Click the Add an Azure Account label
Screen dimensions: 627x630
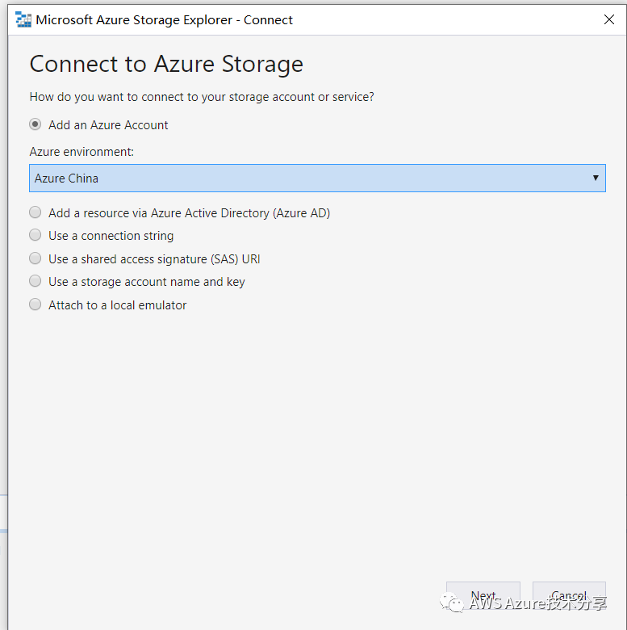108,125
